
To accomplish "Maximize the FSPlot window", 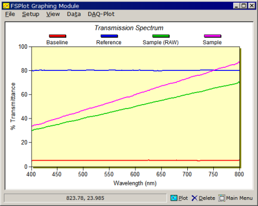I will 244,6.
